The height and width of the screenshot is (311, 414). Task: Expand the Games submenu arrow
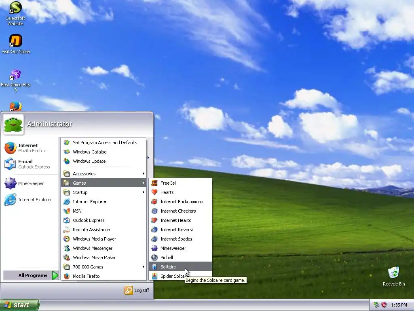144,183
